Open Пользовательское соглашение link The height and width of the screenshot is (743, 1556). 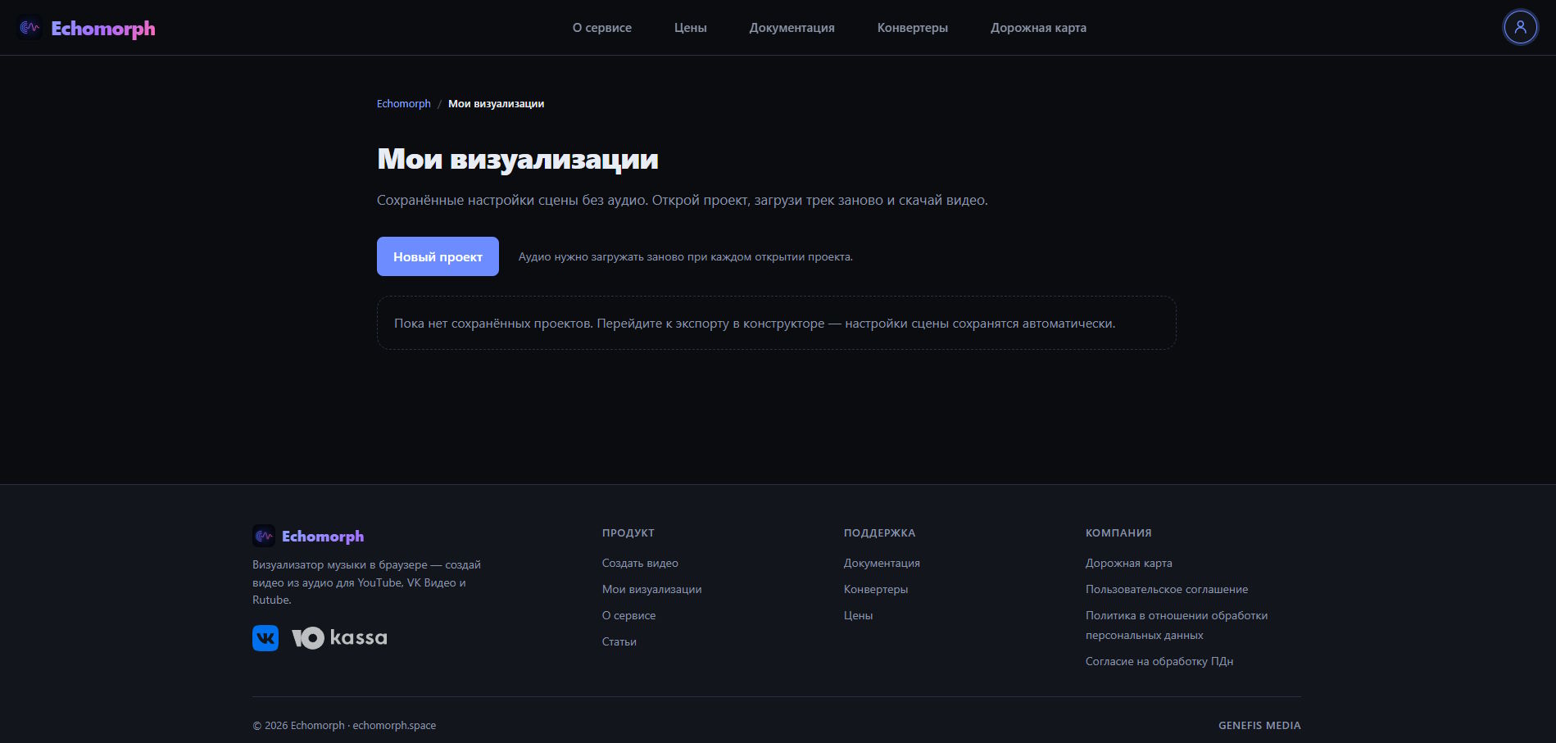click(1167, 589)
